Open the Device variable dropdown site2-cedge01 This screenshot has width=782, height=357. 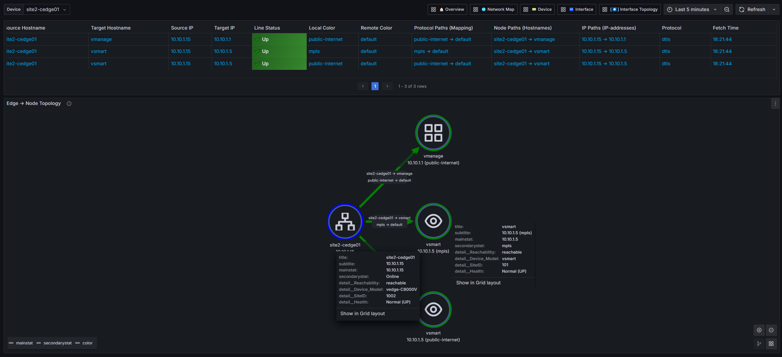[x=46, y=10]
